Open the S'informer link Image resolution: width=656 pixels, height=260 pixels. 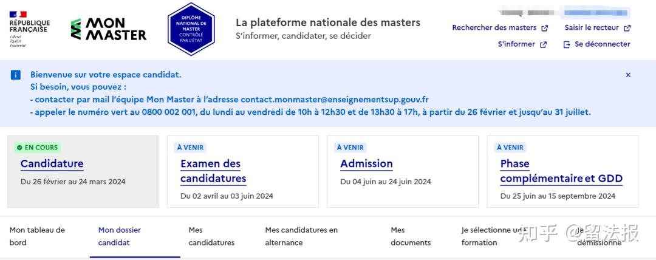coord(516,44)
